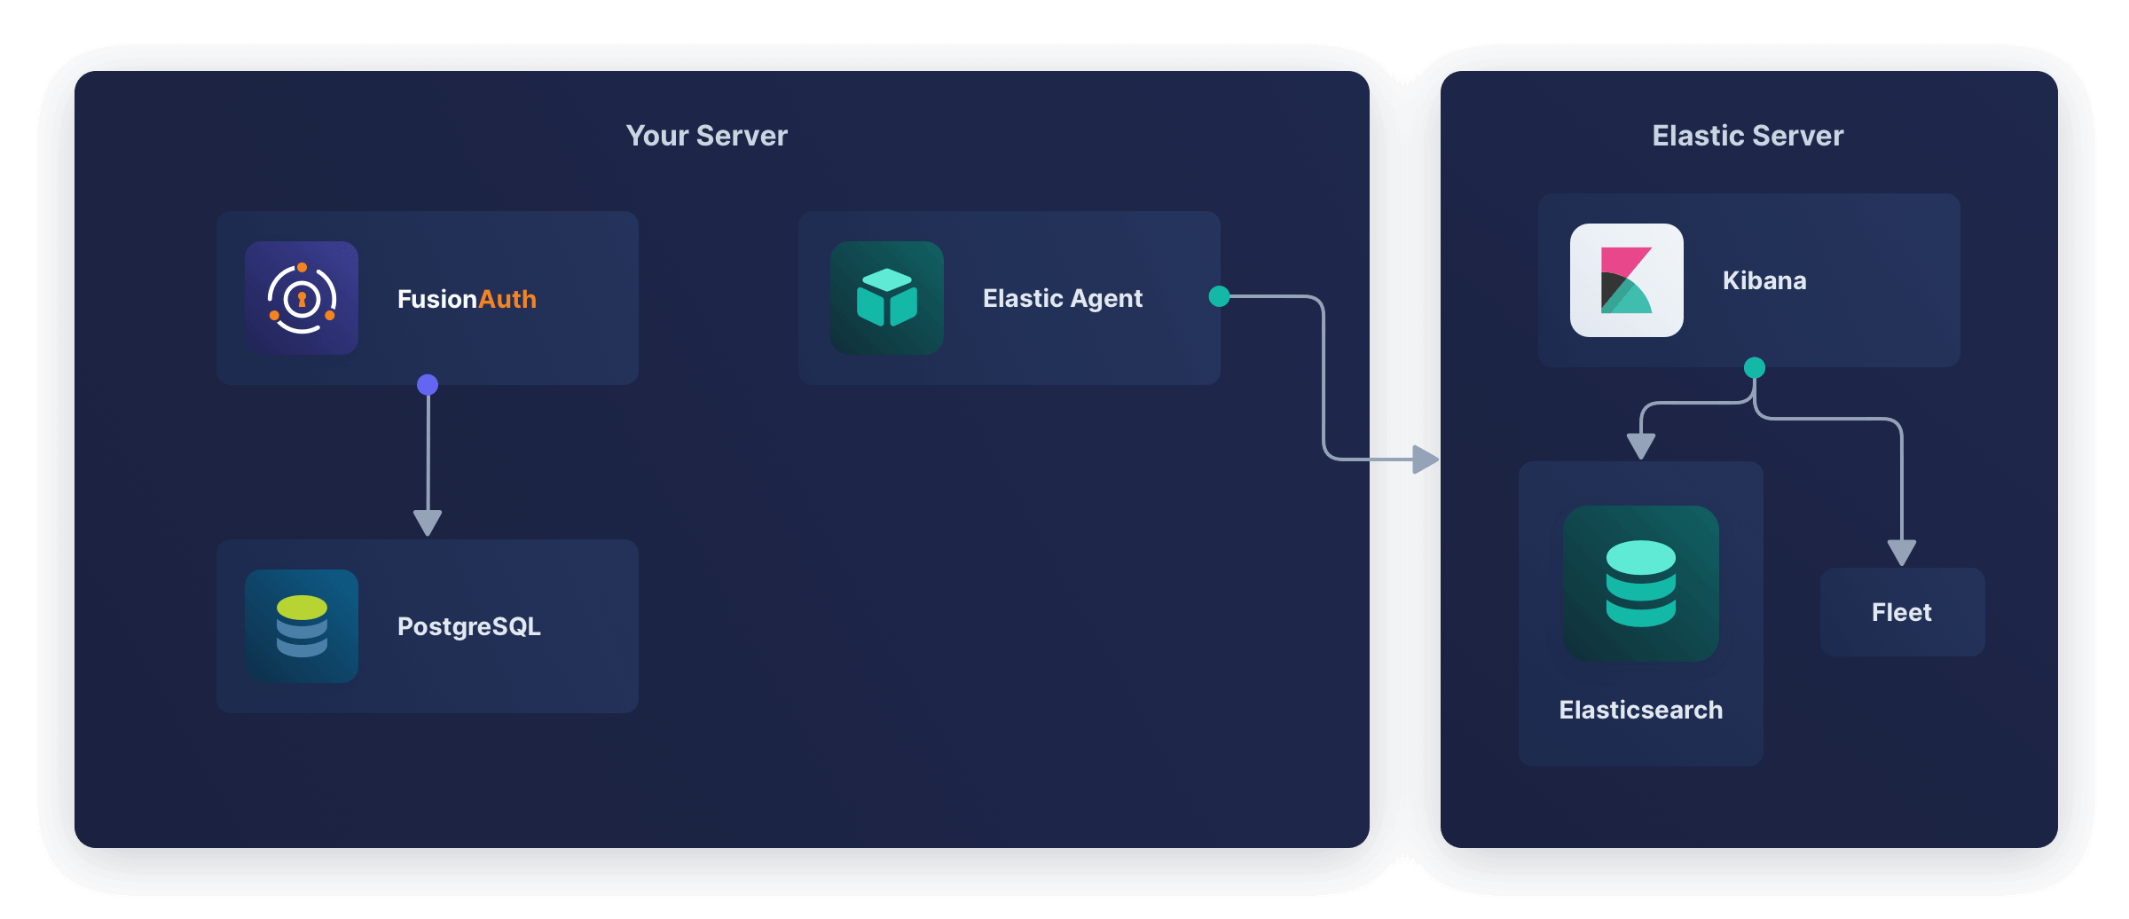Click the Kibana logo icon
2129x919 pixels.
click(x=1627, y=280)
